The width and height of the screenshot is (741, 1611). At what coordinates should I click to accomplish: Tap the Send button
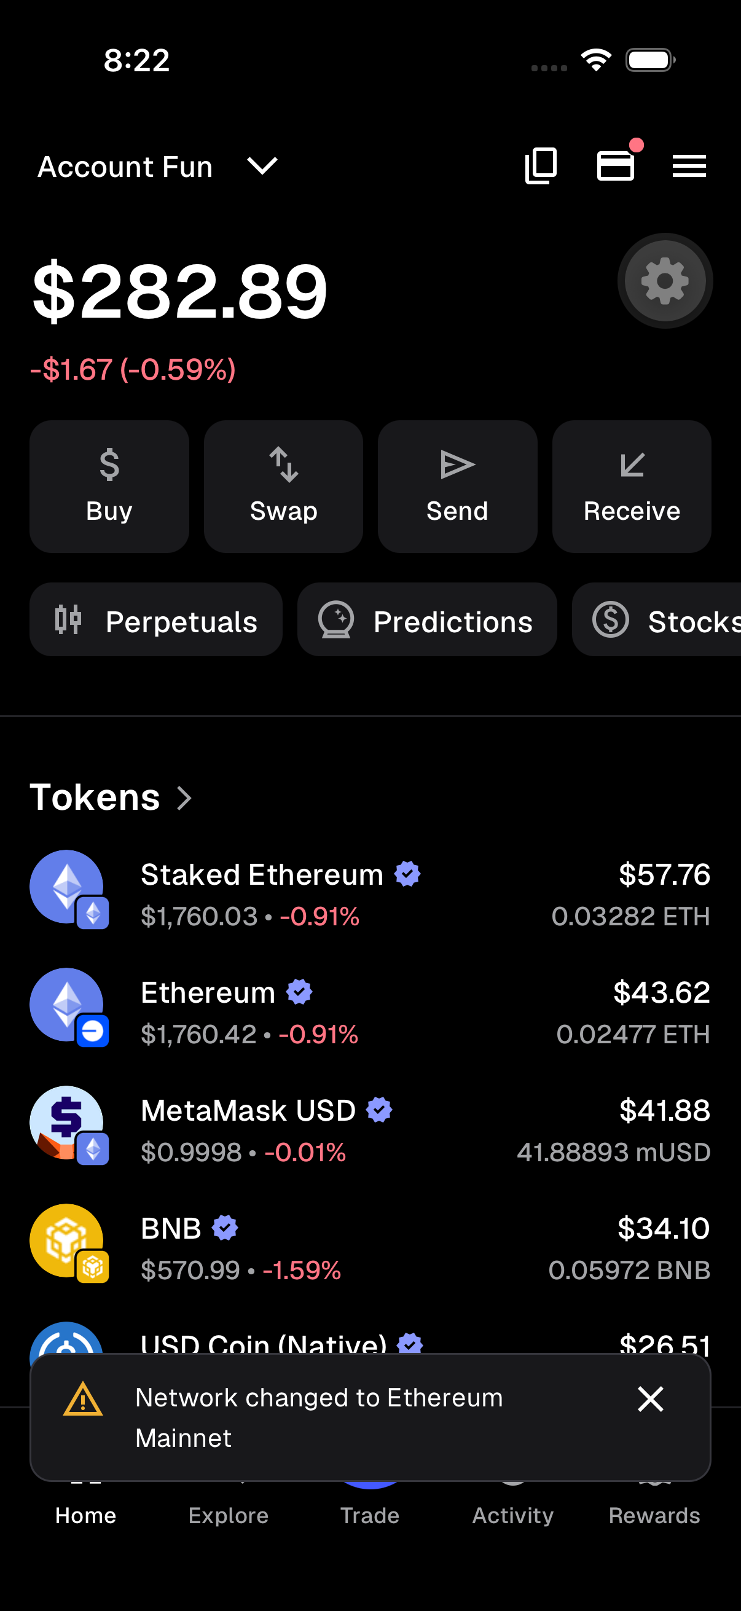coord(457,486)
